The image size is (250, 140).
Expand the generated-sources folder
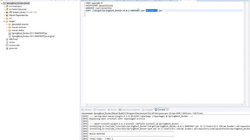(7, 24)
